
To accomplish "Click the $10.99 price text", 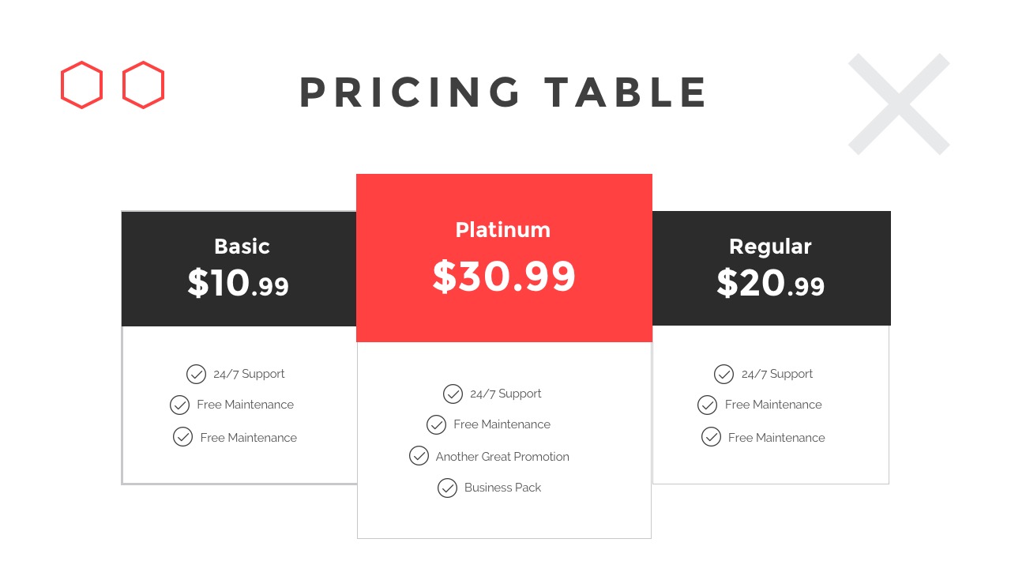I will [x=239, y=283].
